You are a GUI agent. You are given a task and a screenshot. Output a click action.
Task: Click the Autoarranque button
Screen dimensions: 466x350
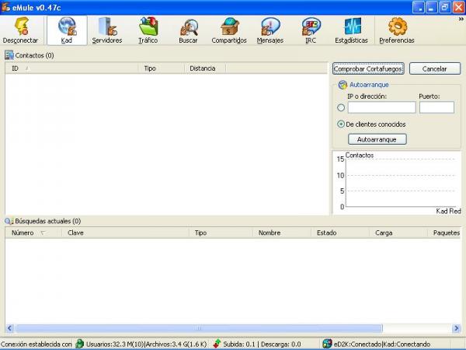click(377, 139)
